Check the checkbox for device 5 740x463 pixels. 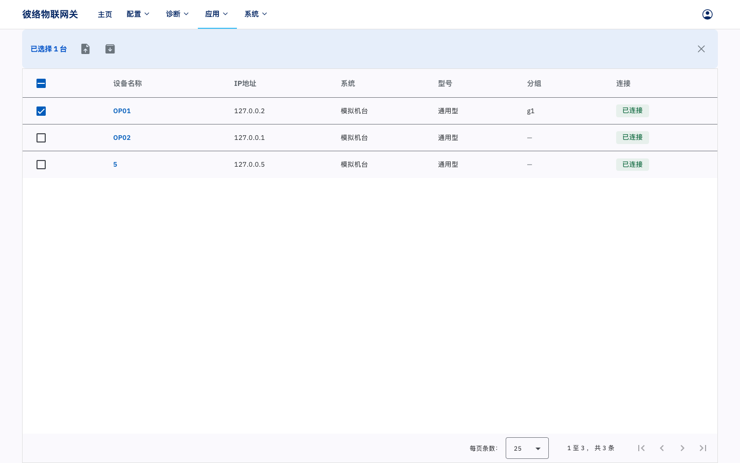(x=41, y=165)
